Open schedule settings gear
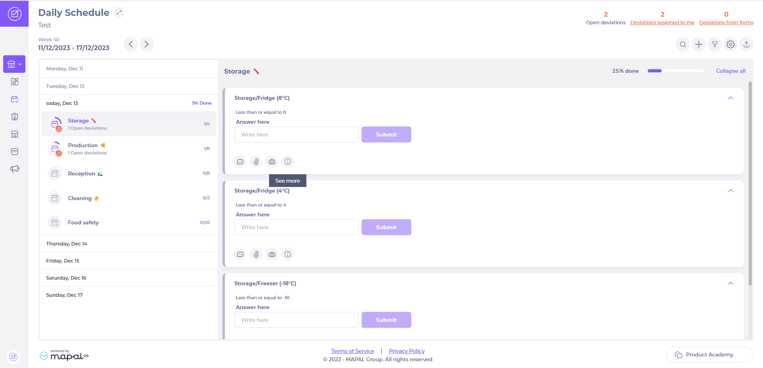Image resolution: width=763 pixels, height=368 pixels. point(730,45)
